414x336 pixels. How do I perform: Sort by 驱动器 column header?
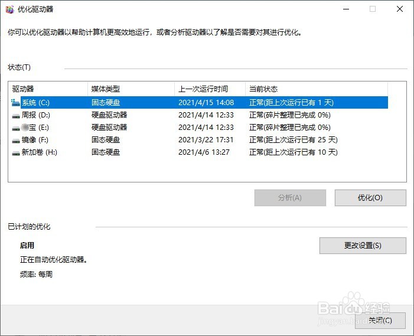[x=49, y=89]
